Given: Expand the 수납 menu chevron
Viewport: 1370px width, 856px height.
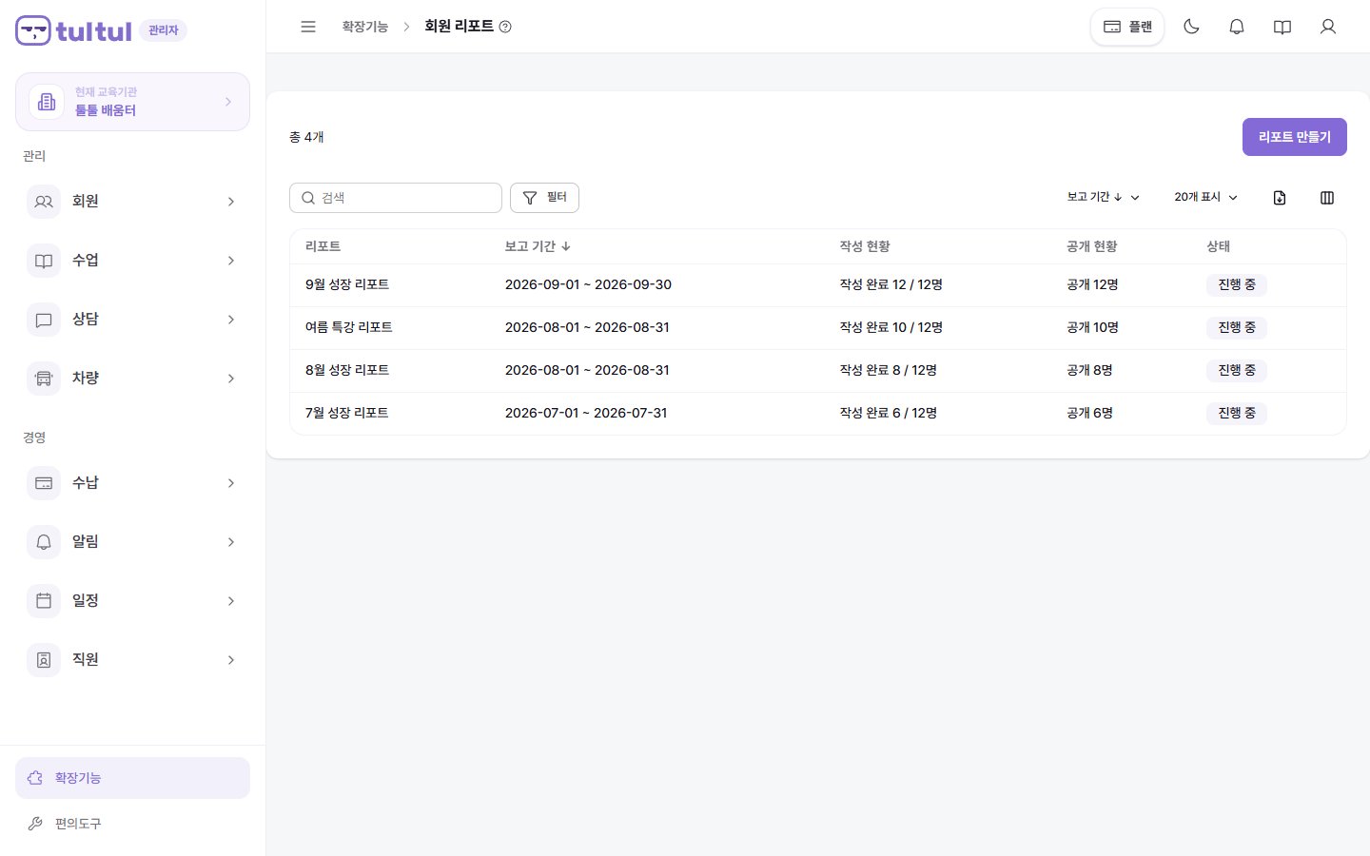Looking at the screenshot, I should tap(231, 483).
